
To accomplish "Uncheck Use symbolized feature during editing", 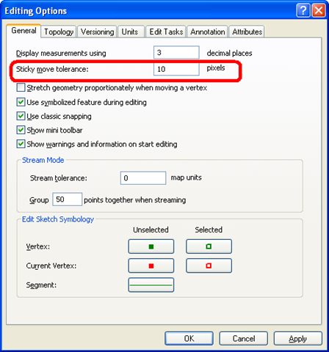I will click(x=21, y=102).
